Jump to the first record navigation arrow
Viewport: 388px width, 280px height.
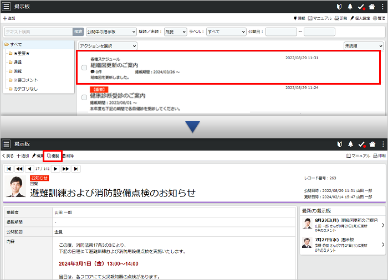pyautogui.click(x=9, y=169)
